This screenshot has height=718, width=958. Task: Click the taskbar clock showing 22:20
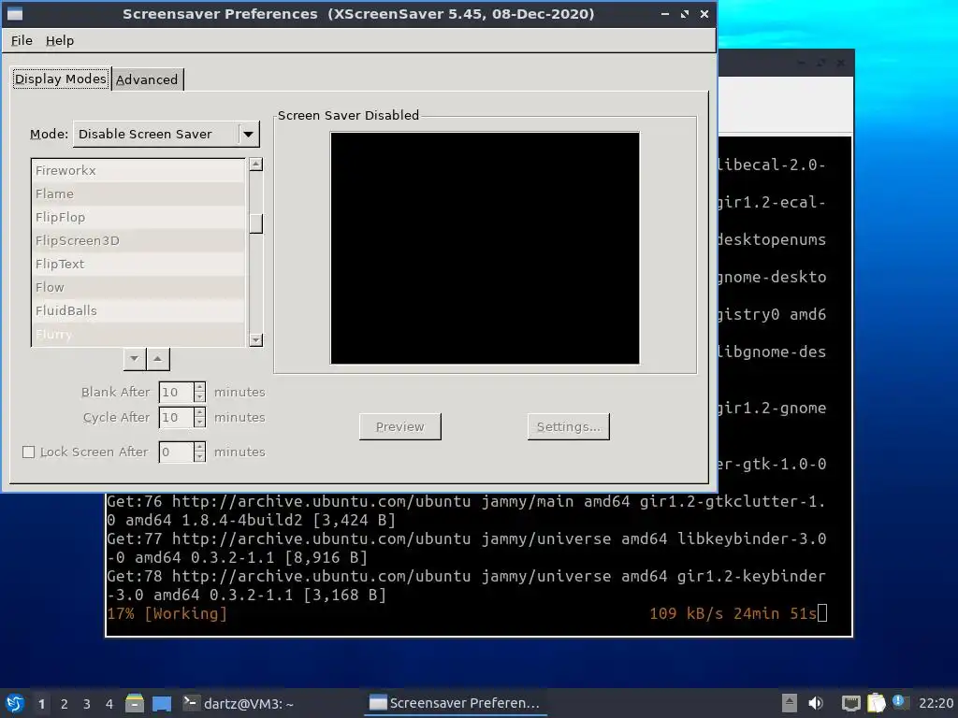936,703
